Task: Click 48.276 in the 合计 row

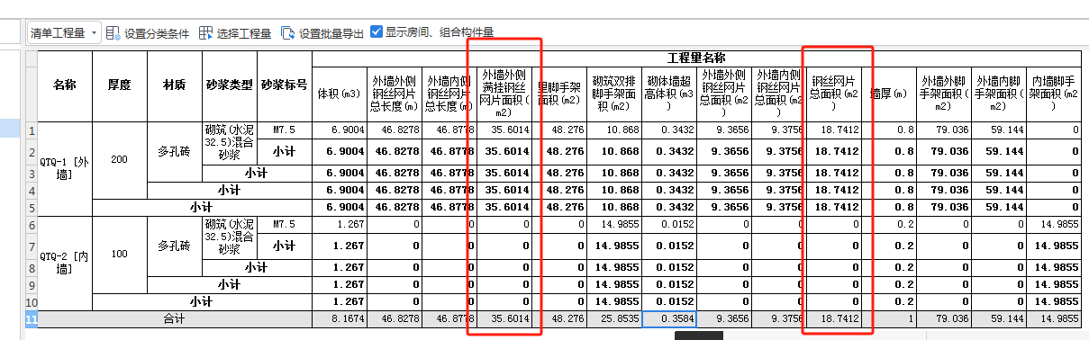Action: [559, 318]
